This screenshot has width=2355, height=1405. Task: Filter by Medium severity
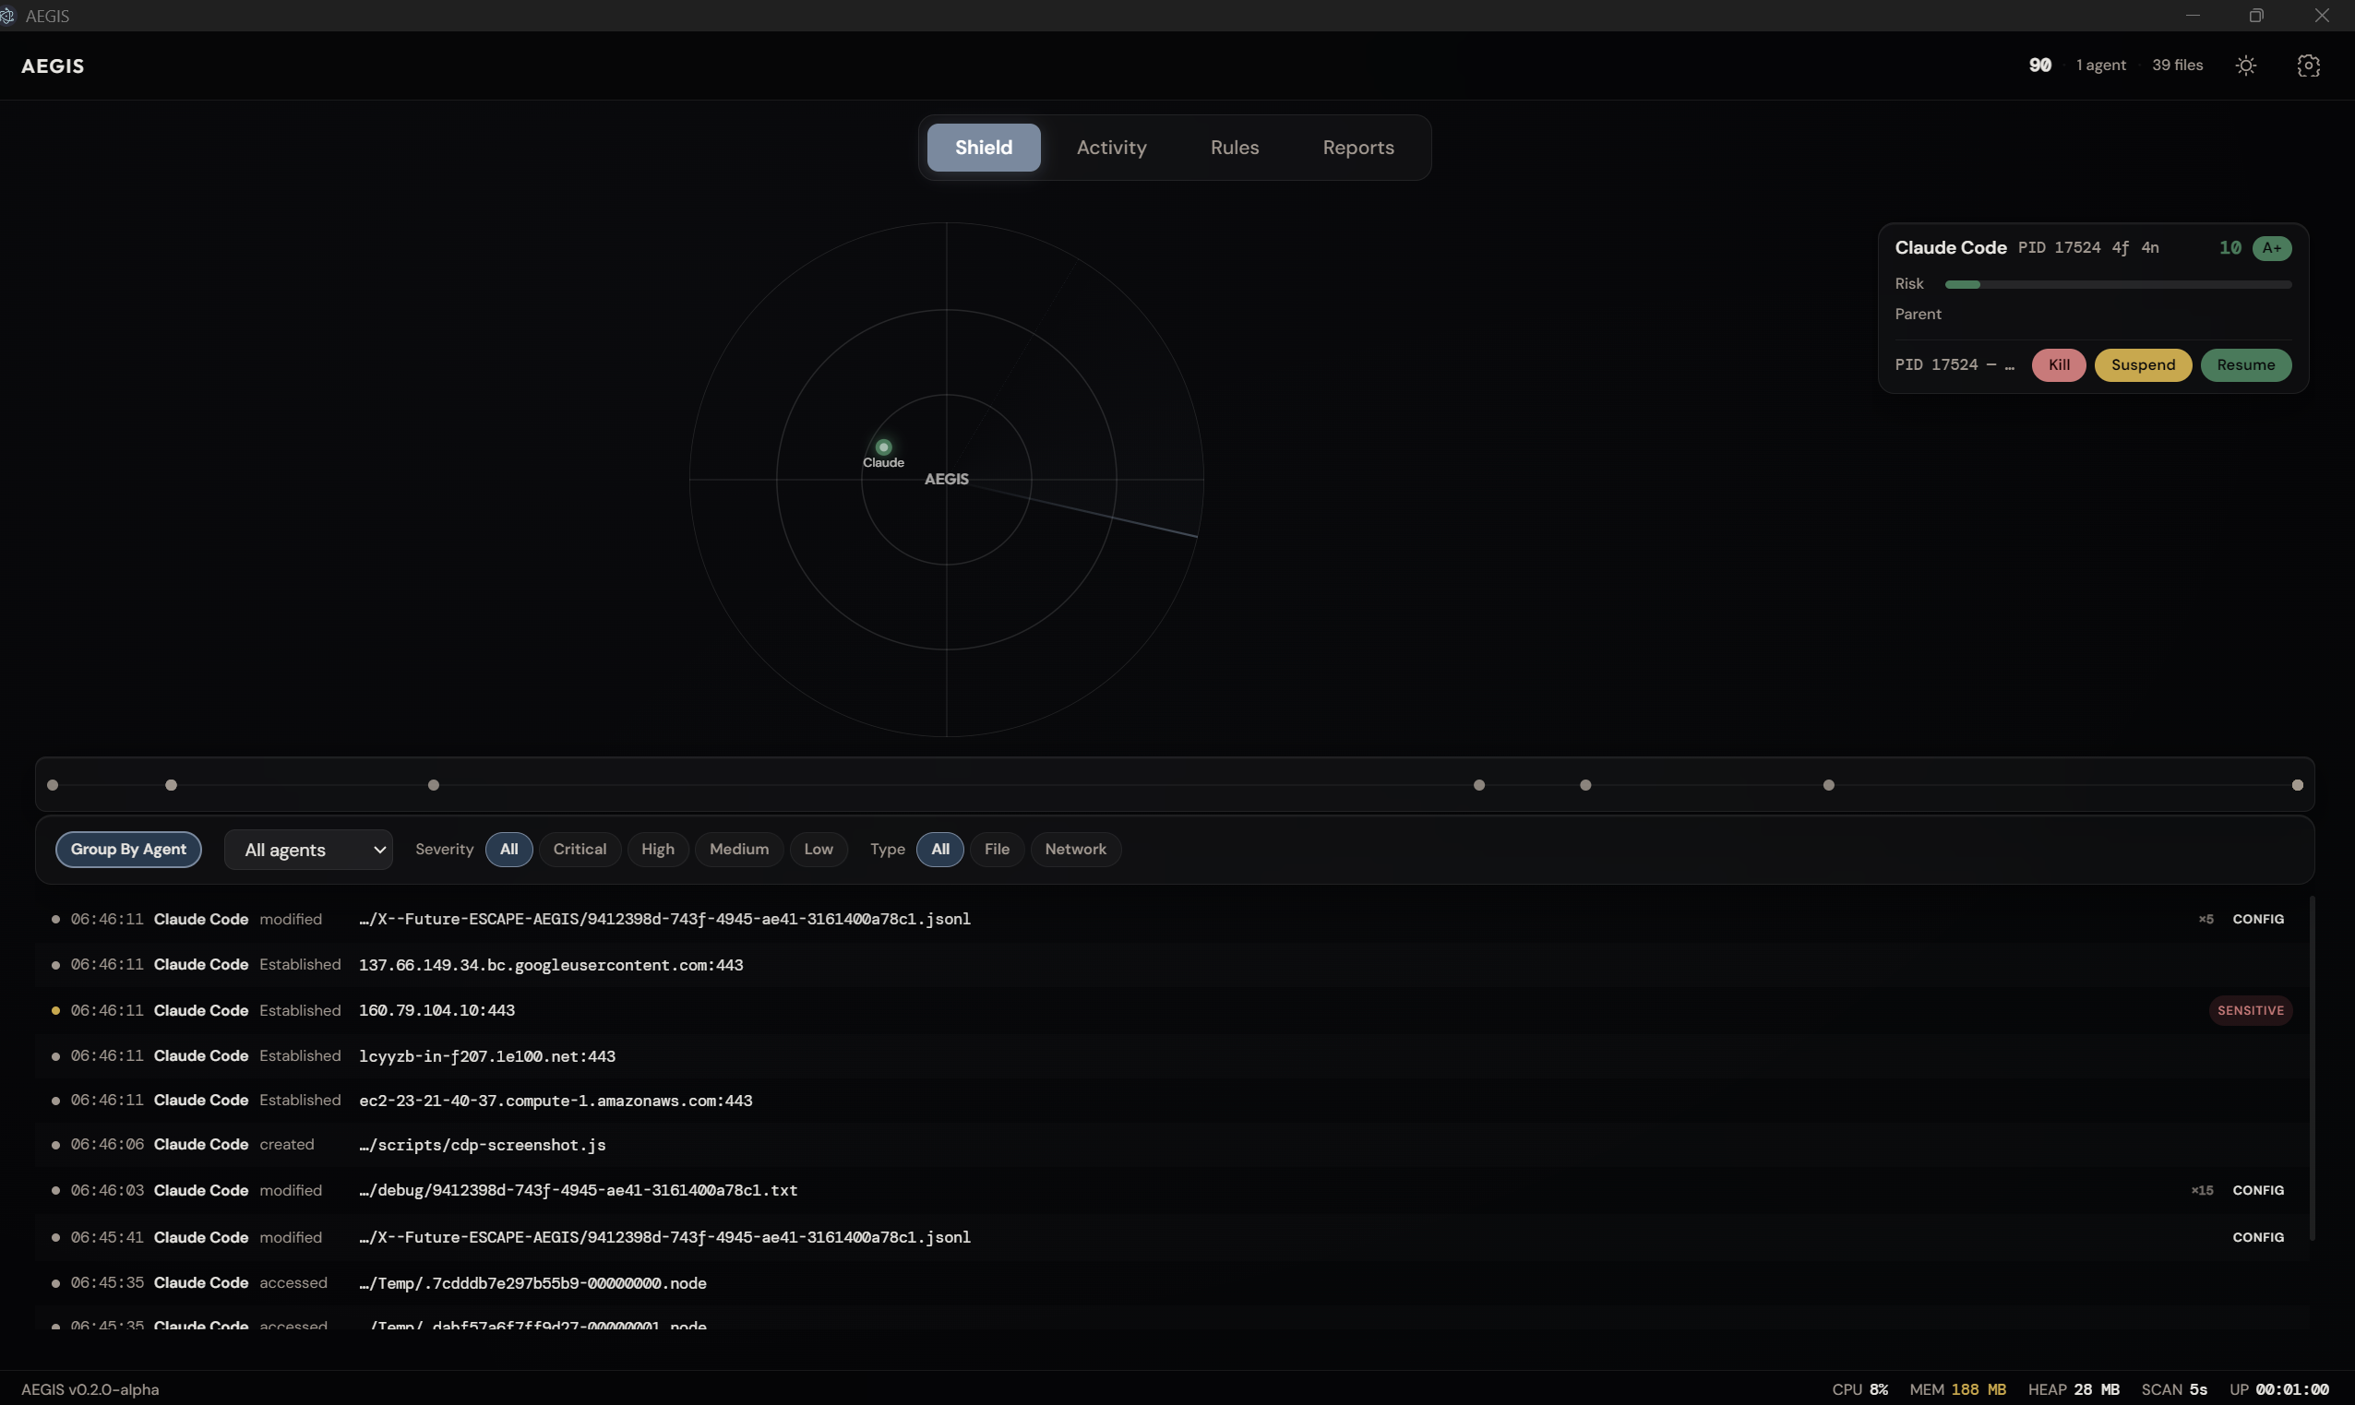coord(738,850)
